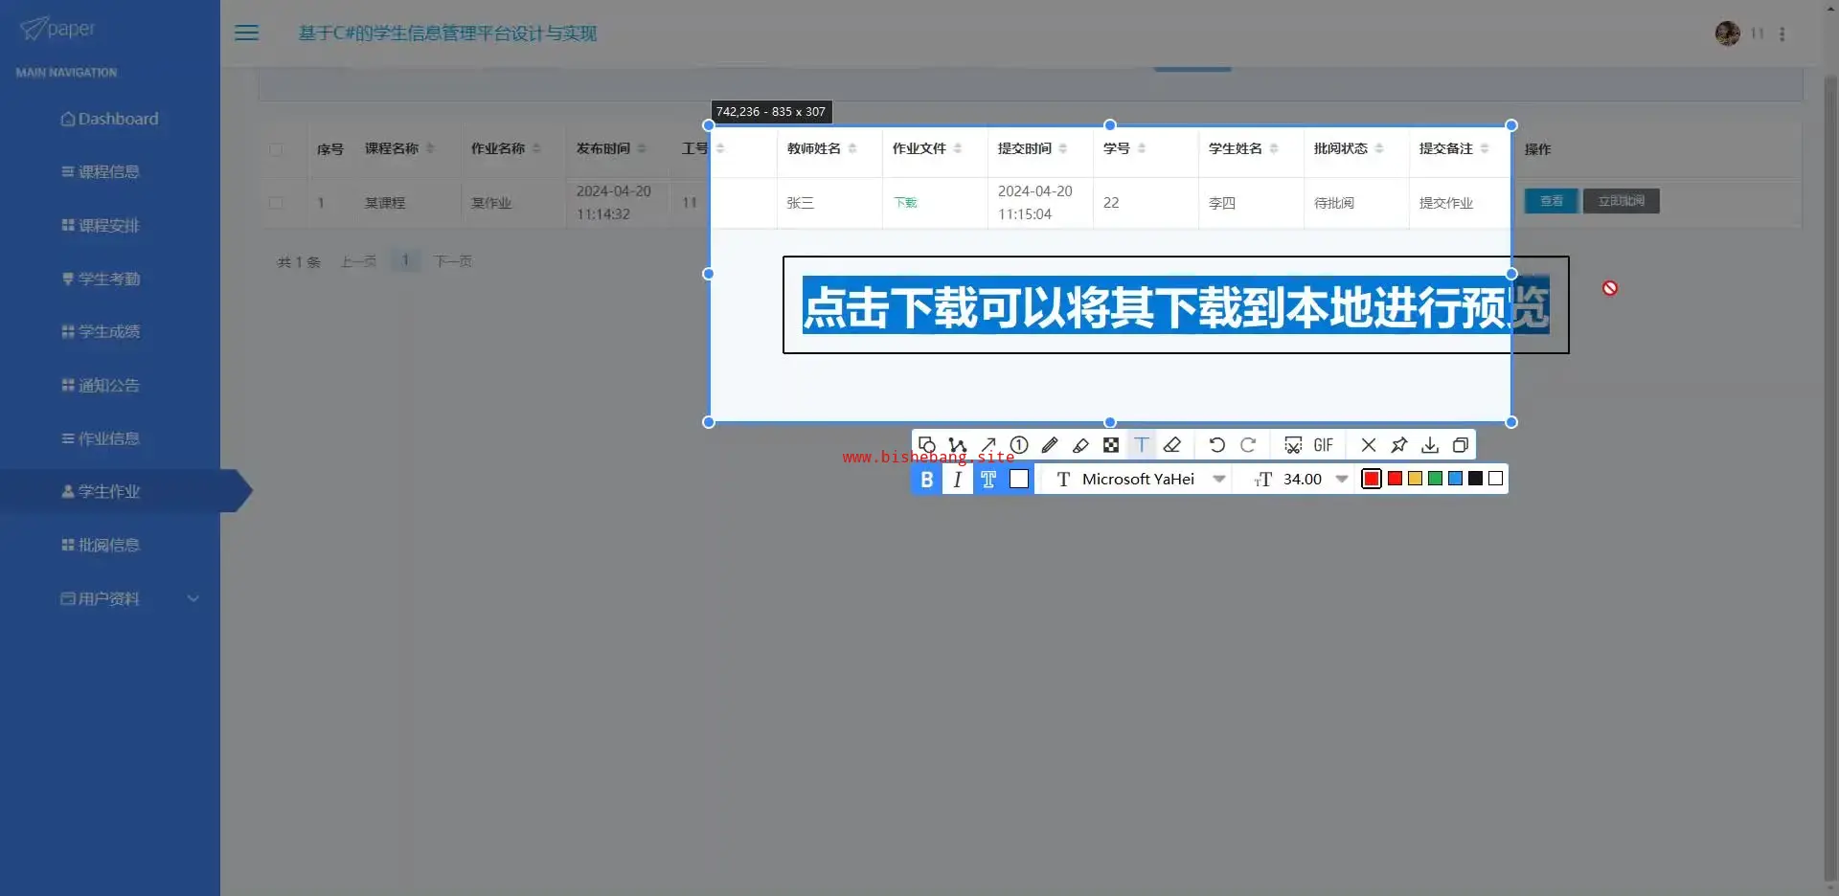
Task: Start GIF recording
Action: point(1323,445)
